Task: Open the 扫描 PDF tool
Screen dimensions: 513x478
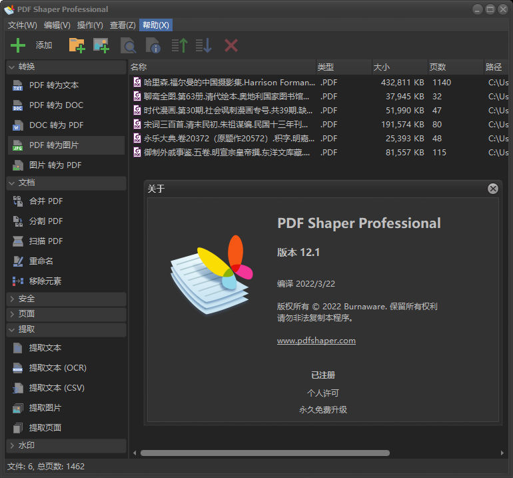Action: pyautogui.click(x=66, y=241)
